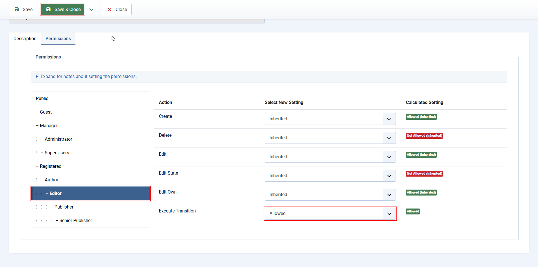Change the Edit State permission dropdown

tap(330, 176)
